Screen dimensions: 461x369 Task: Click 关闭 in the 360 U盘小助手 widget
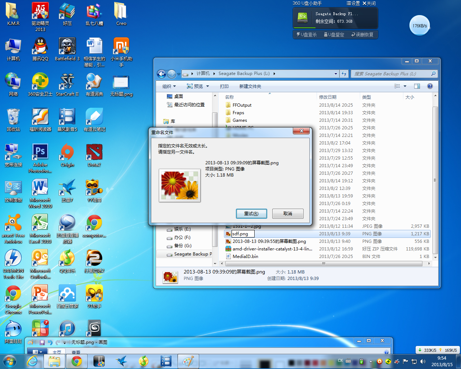tap(369, 3)
